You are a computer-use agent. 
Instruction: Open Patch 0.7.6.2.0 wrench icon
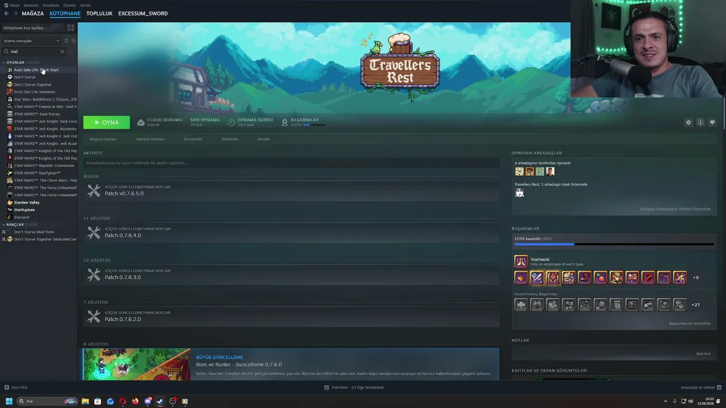(x=94, y=317)
